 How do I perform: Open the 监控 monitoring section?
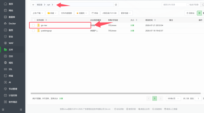(11, 30)
